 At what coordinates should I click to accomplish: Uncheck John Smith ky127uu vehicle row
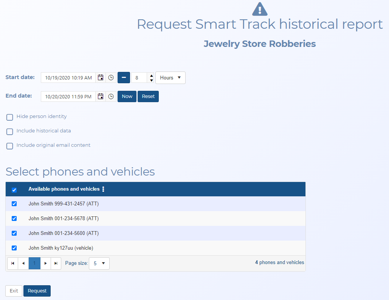pyautogui.click(x=14, y=248)
